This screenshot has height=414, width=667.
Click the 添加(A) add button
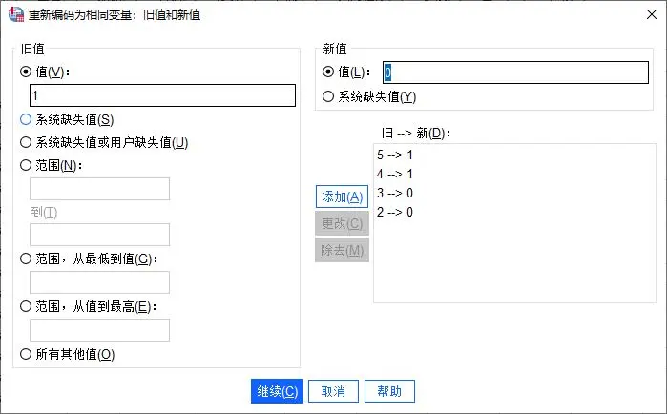pos(342,197)
